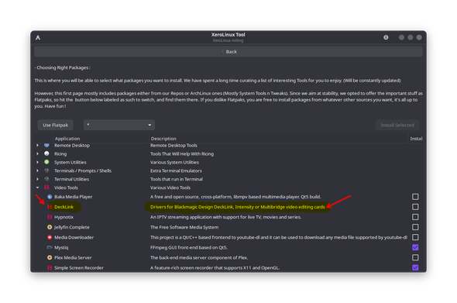457x303 pixels.
Task: Click the Plex Media Server icon
Action: coord(50,257)
